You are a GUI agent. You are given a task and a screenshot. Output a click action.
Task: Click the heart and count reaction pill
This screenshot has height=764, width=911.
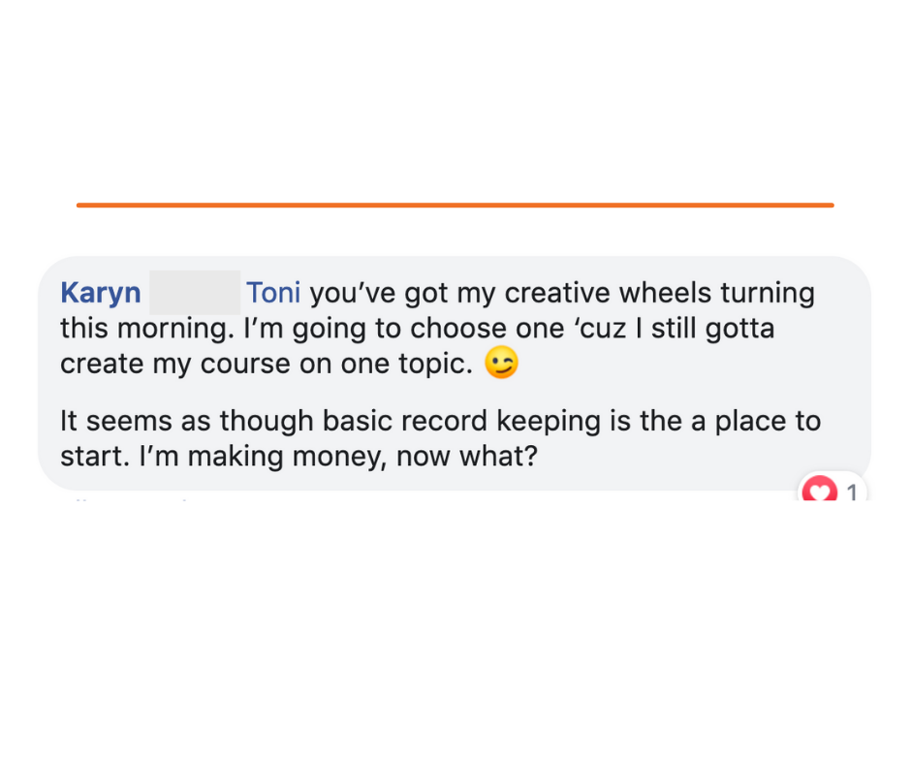click(832, 488)
